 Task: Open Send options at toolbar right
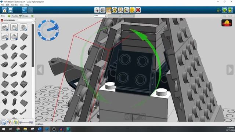(230, 16)
